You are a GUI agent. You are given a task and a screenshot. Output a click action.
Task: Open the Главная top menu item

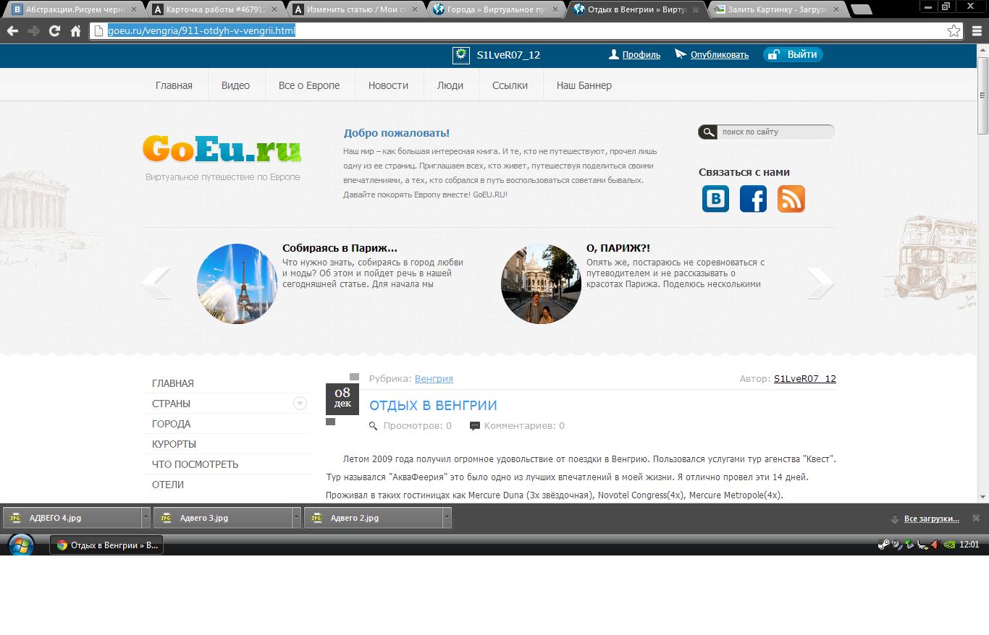174,85
